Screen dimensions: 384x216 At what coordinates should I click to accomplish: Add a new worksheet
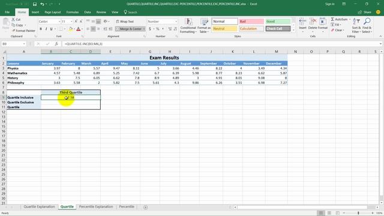tap(145, 207)
